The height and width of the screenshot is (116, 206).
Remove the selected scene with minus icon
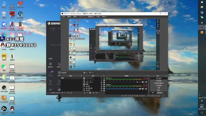(x=65, y=93)
